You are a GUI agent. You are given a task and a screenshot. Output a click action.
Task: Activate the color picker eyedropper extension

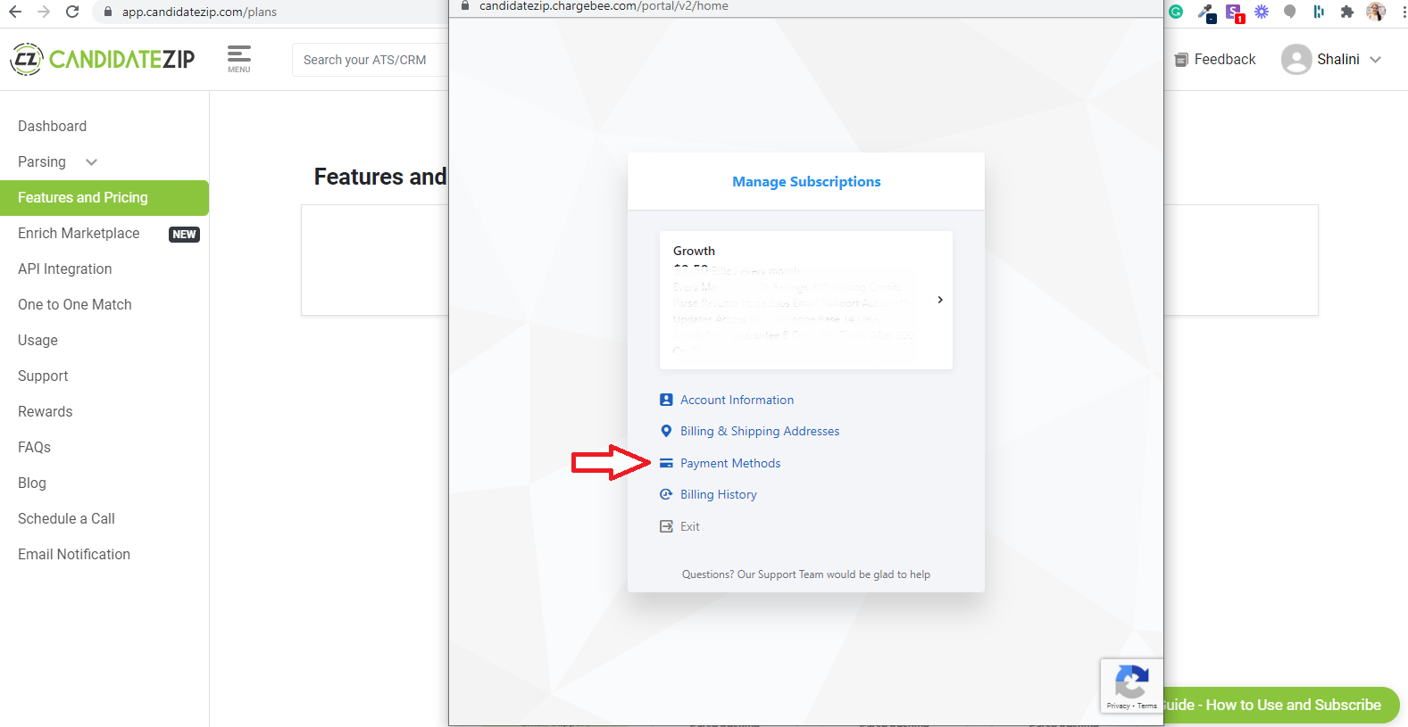click(x=1206, y=12)
